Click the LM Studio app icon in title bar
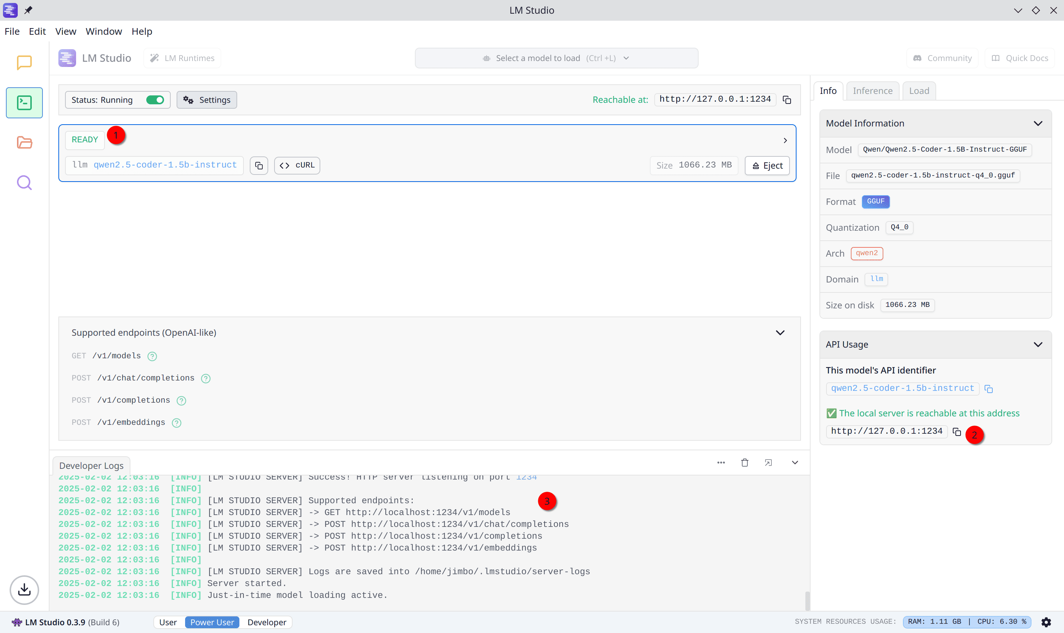This screenshot has width=1064, height=633. (x=10, y=10)
